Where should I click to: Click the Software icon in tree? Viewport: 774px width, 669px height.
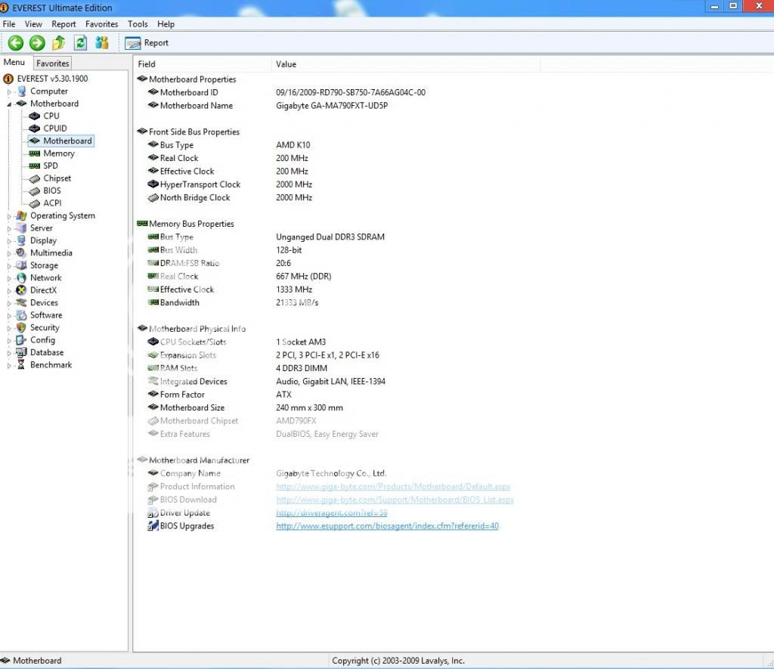(x=21, y=315)
